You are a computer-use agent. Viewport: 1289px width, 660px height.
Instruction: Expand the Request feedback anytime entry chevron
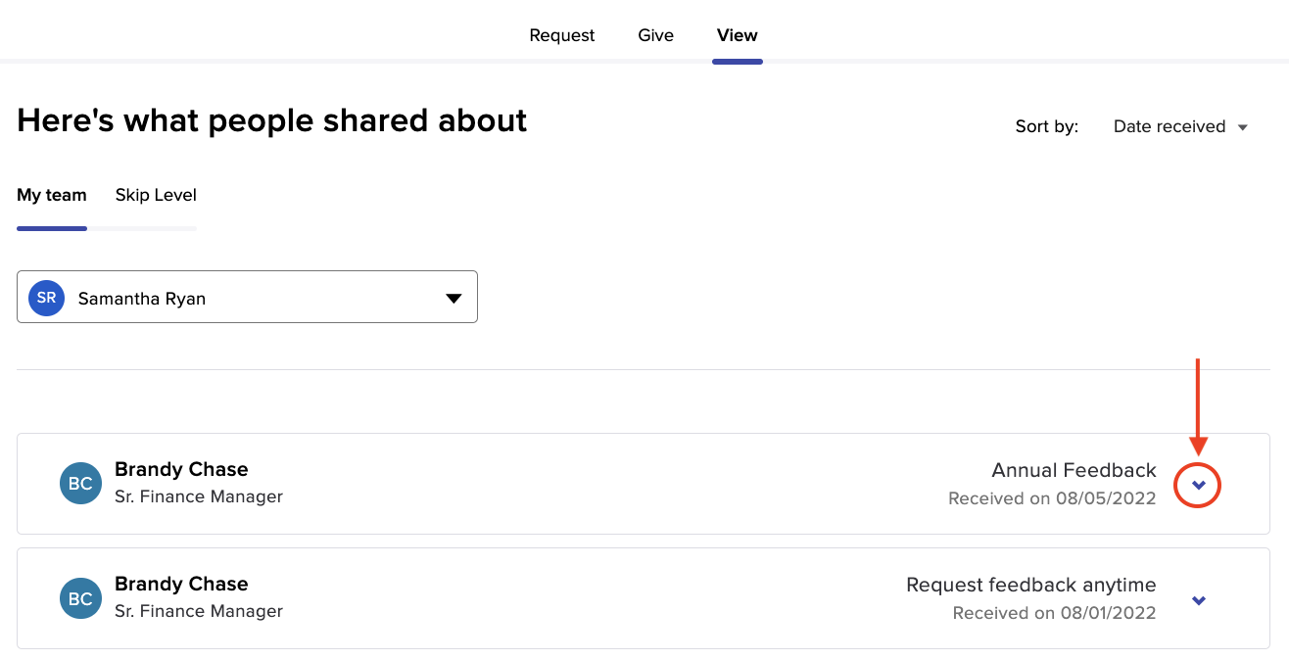[1199, 600]
